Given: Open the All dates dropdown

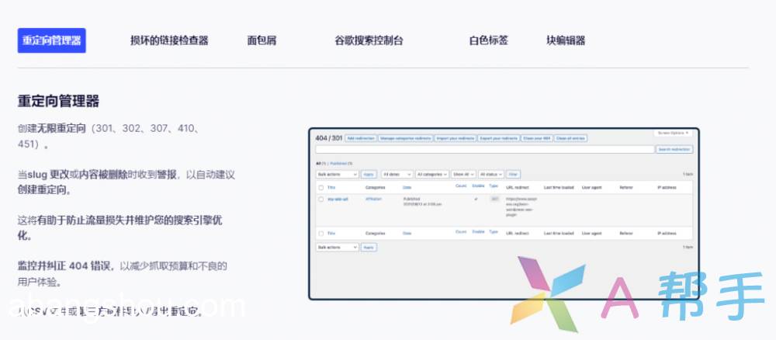Looking at the screenshot, I should 397,175.
